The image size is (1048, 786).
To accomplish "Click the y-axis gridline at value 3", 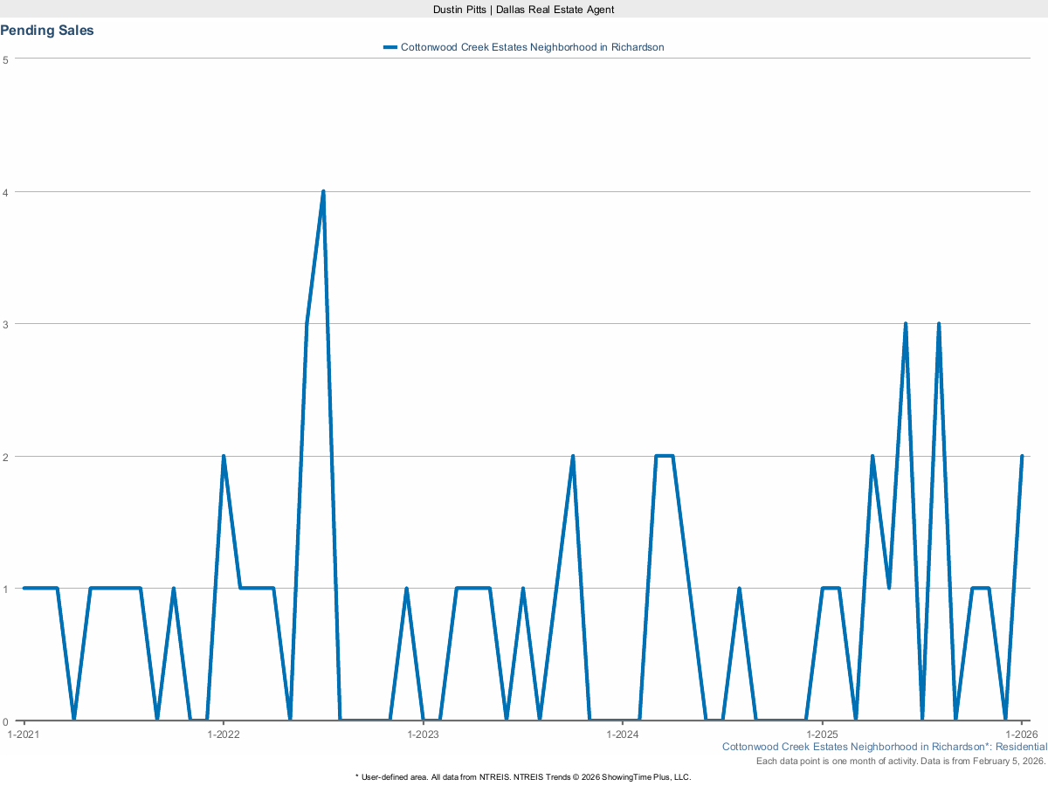I will tap(524, 322).
